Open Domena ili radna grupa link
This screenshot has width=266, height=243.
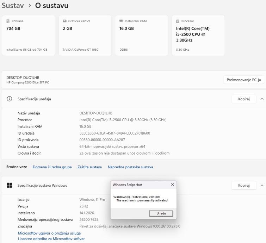(x=52, y=167)
